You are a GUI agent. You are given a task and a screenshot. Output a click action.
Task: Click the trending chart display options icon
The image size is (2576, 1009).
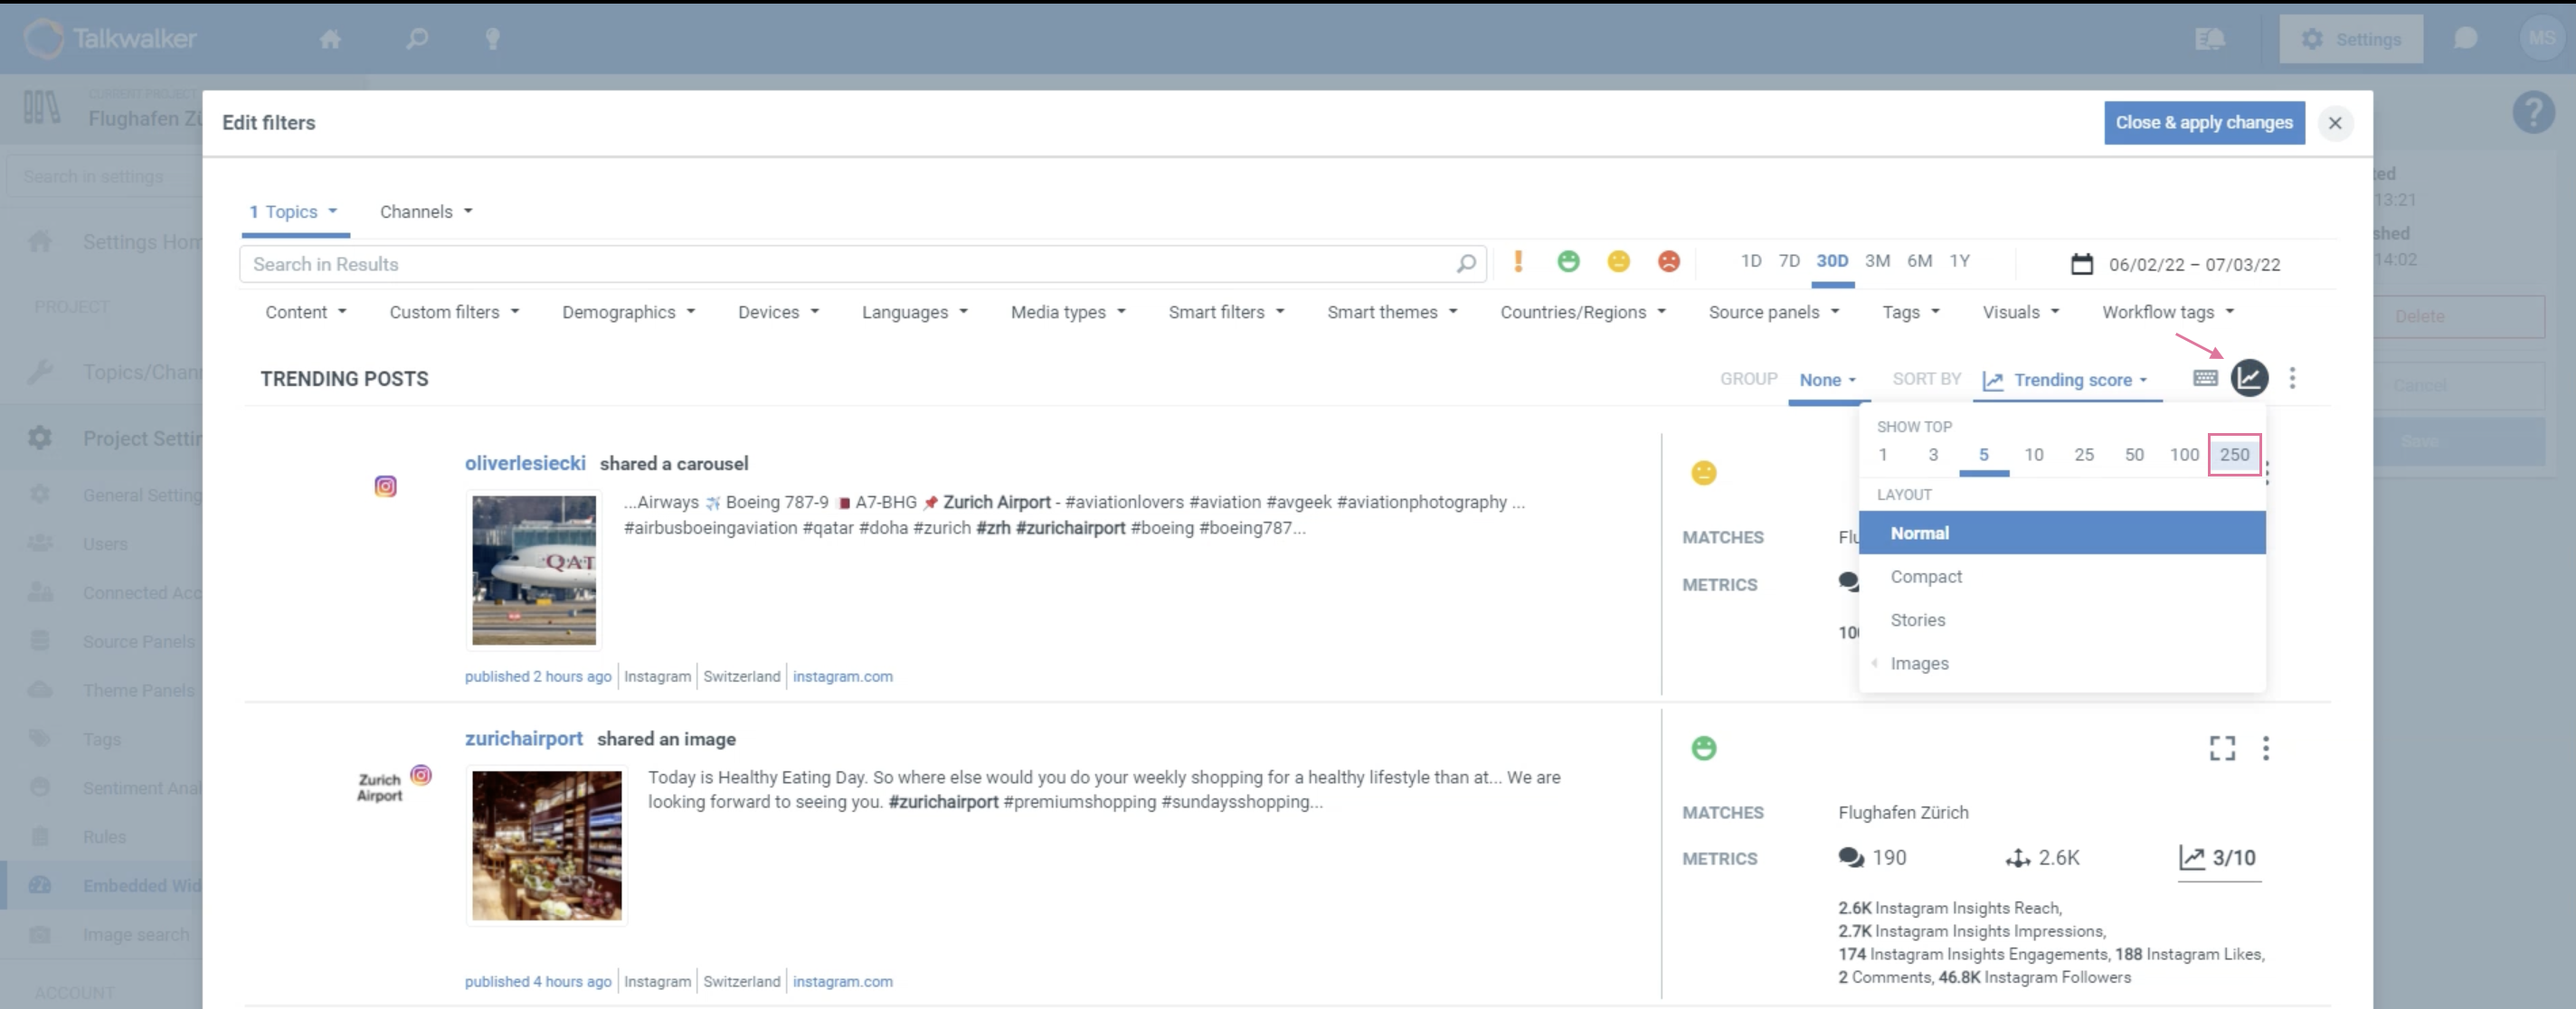[2249, 378]
